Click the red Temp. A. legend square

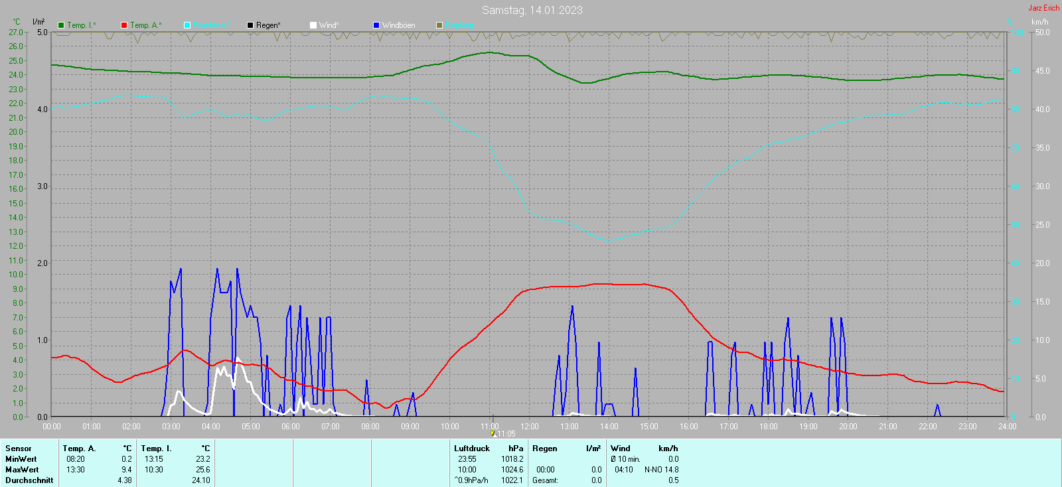pyautogui.click(x=124, y=25)
